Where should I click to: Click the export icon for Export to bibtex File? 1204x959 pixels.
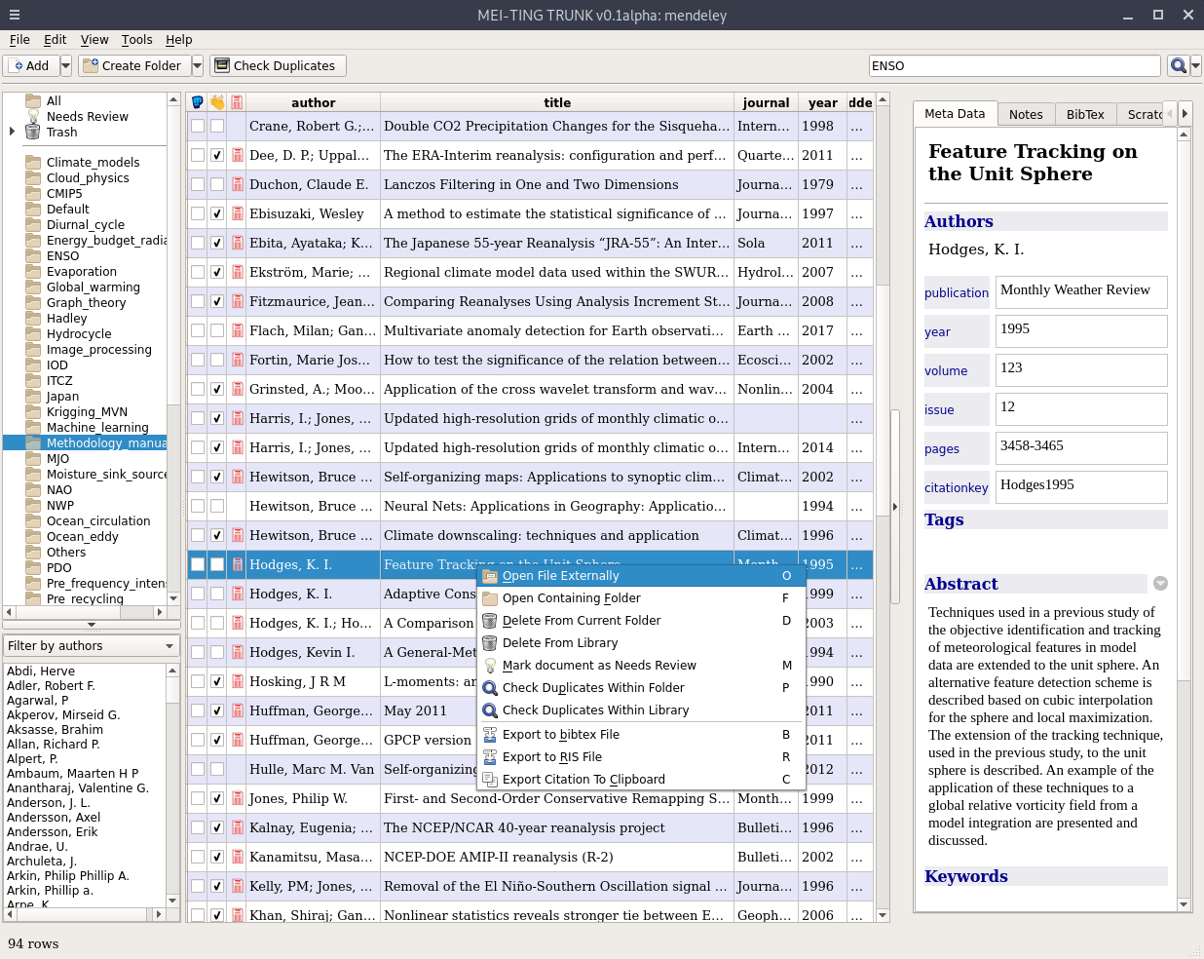coord(490,735)
